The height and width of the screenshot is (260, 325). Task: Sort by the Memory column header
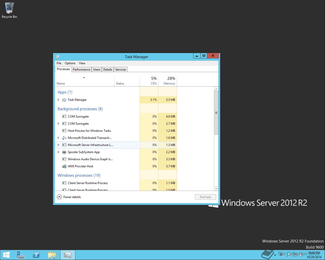[x=168, y=81]
